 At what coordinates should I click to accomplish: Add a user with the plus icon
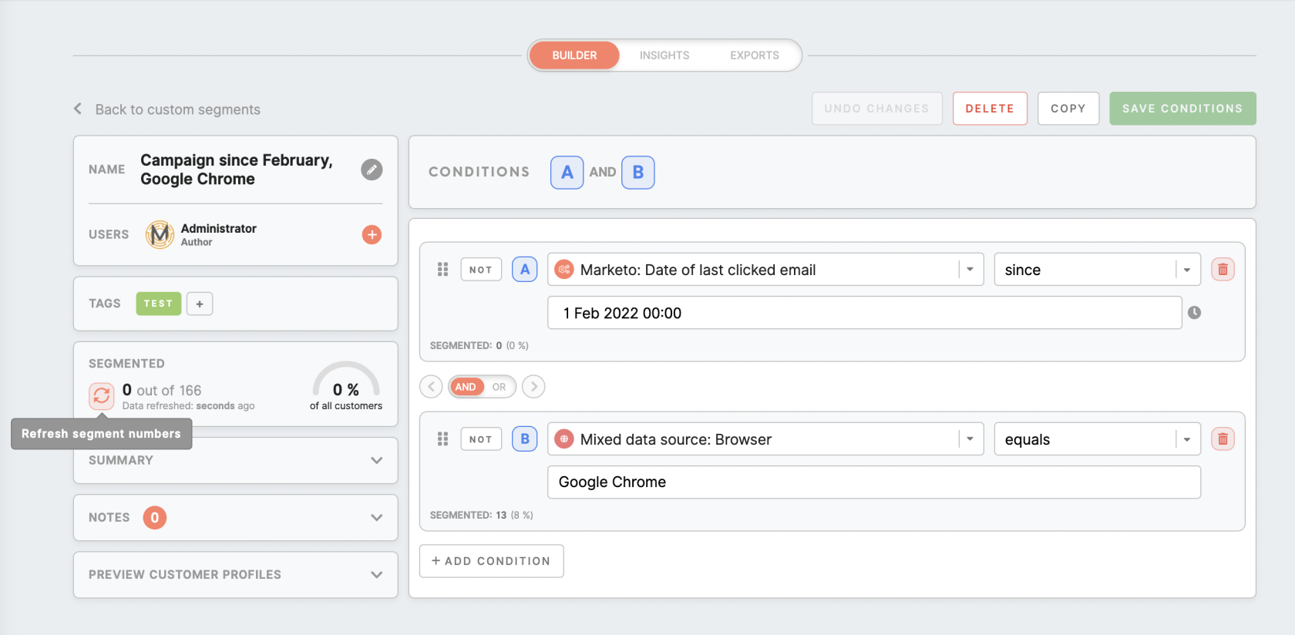coord(372,234)
